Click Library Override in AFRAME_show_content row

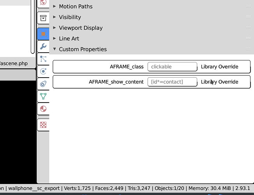click(x=219, y=82)
